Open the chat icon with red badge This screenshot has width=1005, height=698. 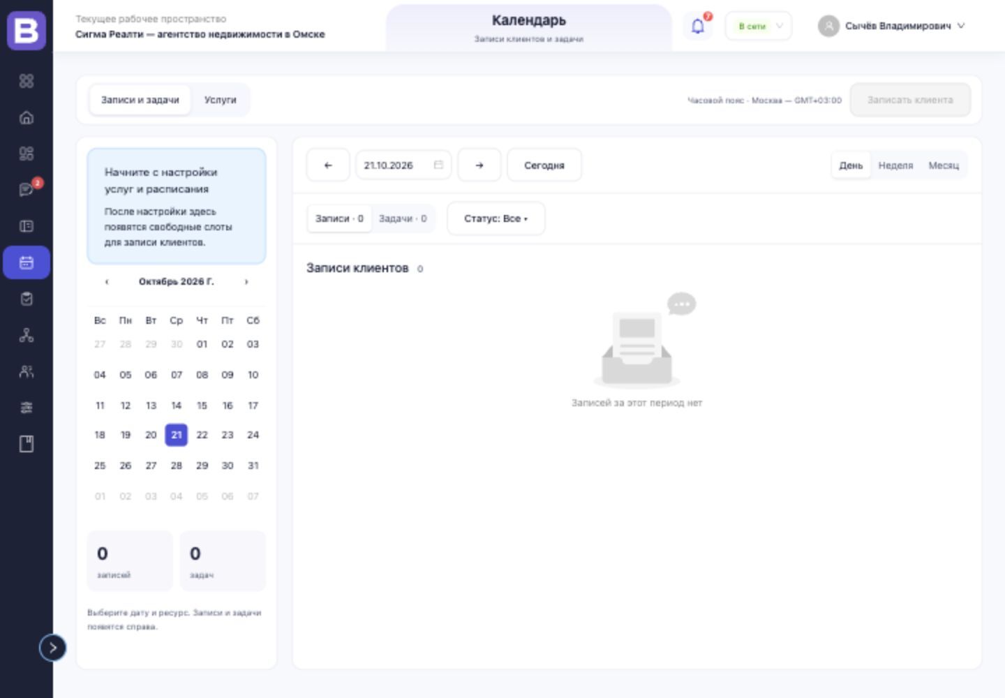(x=27, y=190)
